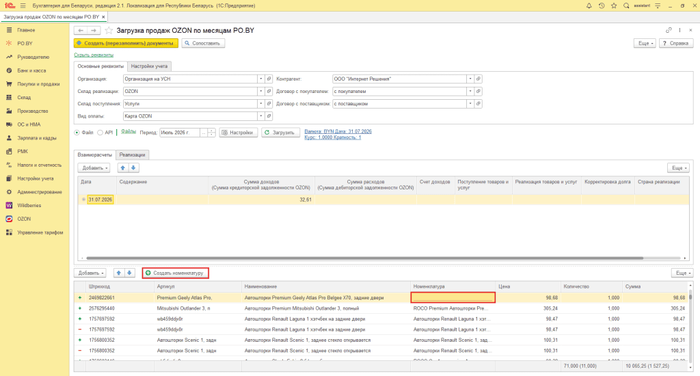Expand the 31.07.2026 row
700x376 pixels.
(83, 200)
